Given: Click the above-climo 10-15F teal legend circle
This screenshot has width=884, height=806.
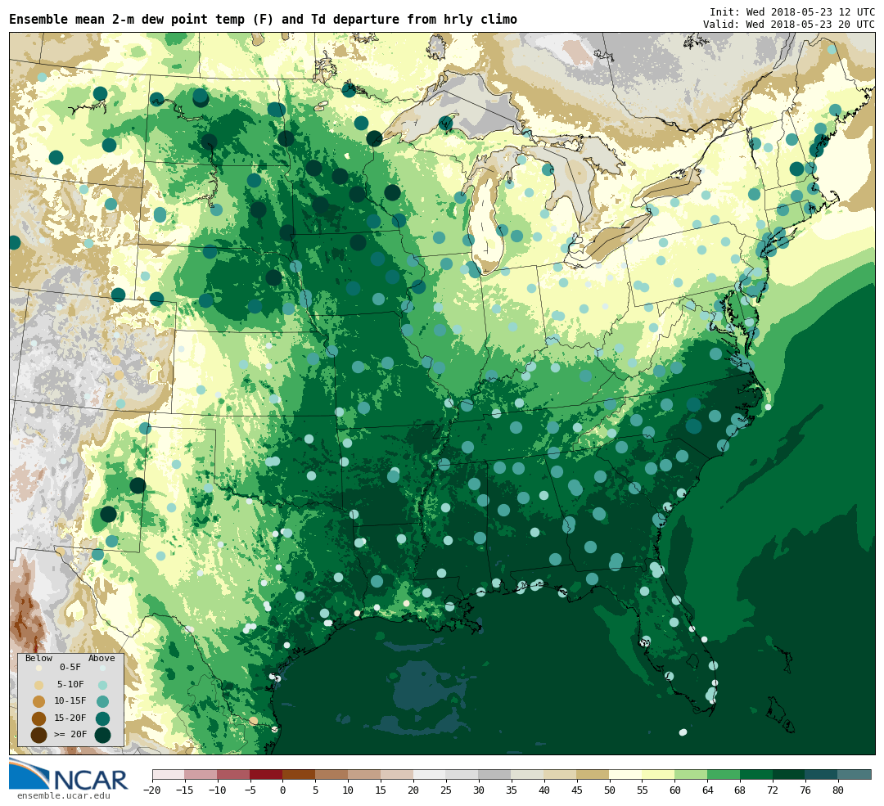Looking at the screenshot, I should coord(102,702).
